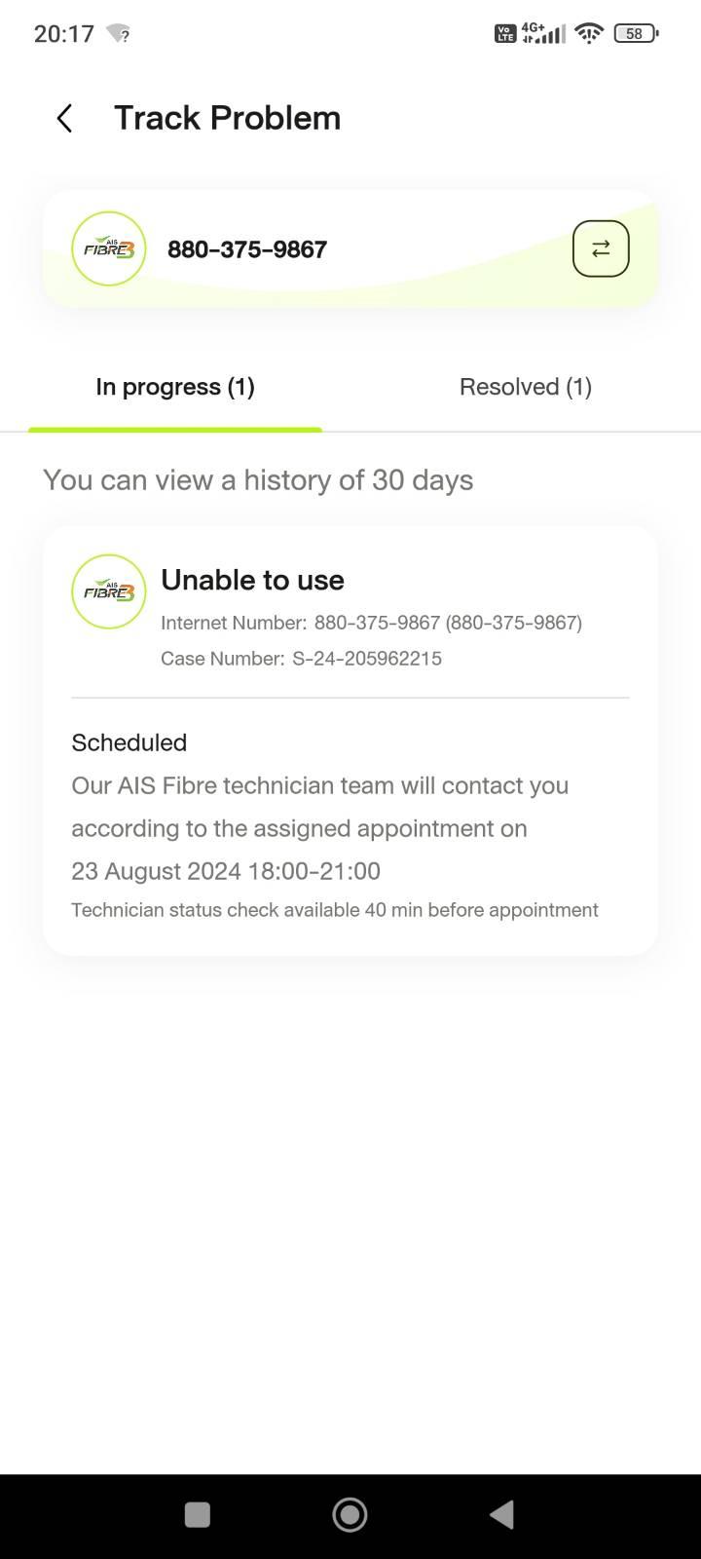Tap the battery indicator showing 58

tap(637, 34)
